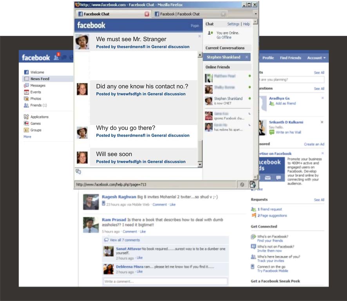Click the 'Why do you go there?' message text

click(x=125, y=128)
